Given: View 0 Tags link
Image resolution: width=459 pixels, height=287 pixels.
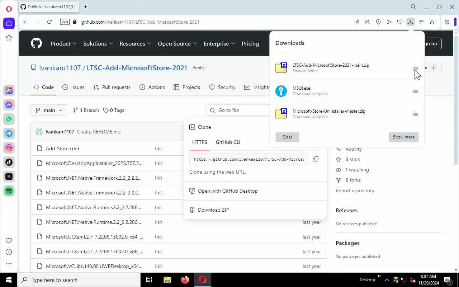Looking at the screenshot, I should pyautogui.click(x=114, y=110).
